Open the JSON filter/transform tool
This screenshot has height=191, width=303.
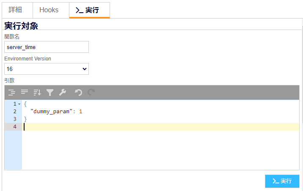(50, 93)
